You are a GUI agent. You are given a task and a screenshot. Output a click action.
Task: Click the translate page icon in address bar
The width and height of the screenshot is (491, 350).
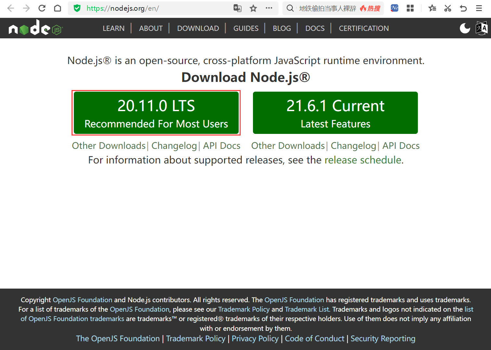tap(238, 8)
